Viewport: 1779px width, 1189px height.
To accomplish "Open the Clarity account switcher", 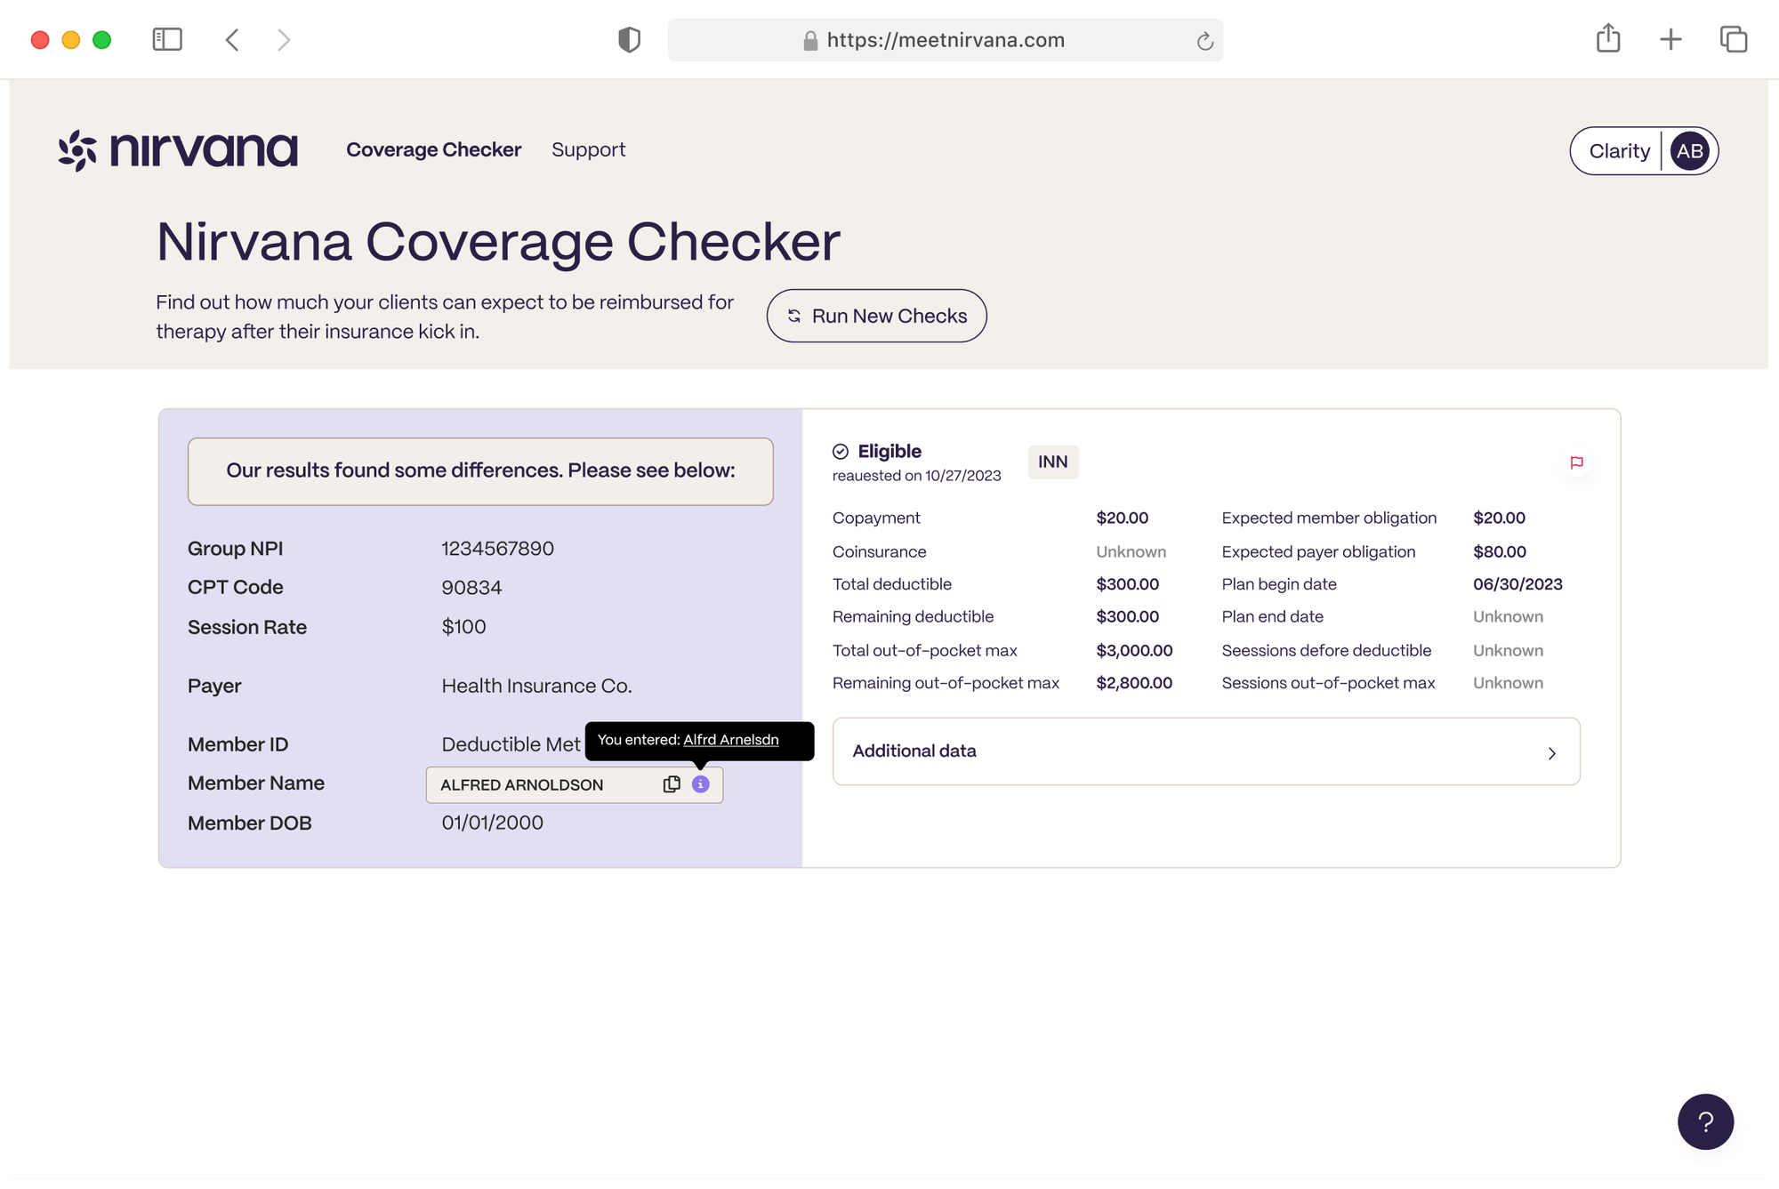I will (1618, 151).
